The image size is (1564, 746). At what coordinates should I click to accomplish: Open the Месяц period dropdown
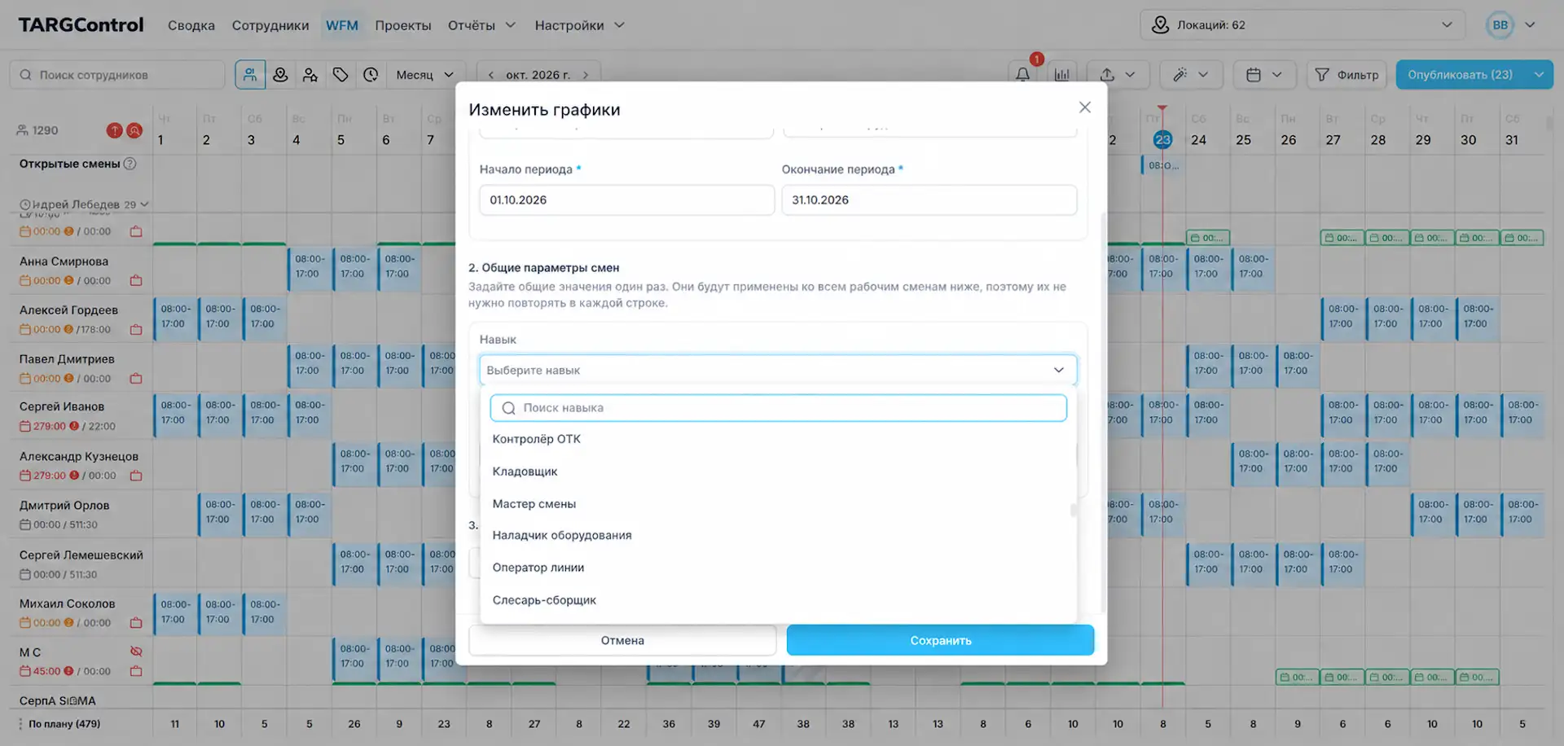point(425,75)
